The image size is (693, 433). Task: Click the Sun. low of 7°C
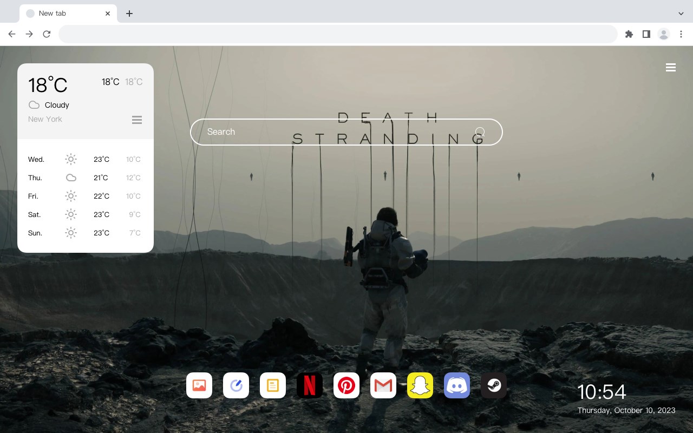(135, 233)
